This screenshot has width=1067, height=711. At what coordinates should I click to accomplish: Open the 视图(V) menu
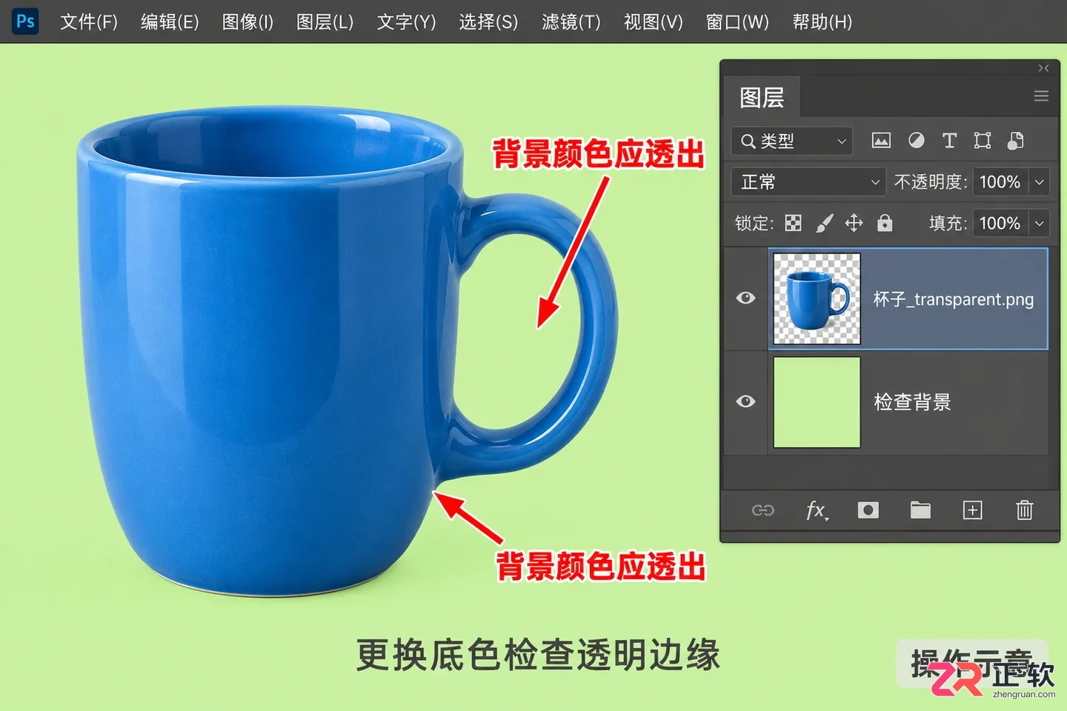point(653,21)
